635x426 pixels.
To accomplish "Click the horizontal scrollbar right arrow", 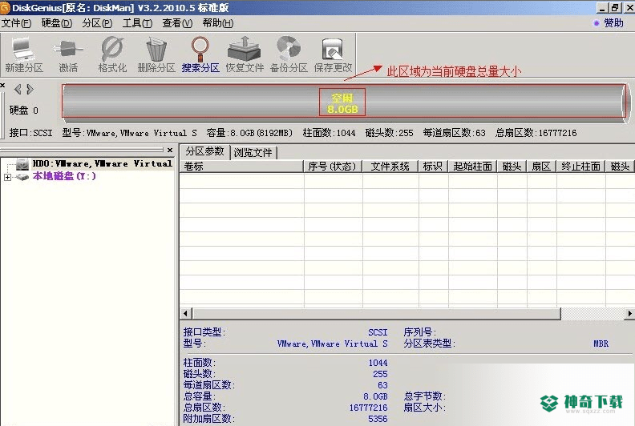I will (629, 314).
